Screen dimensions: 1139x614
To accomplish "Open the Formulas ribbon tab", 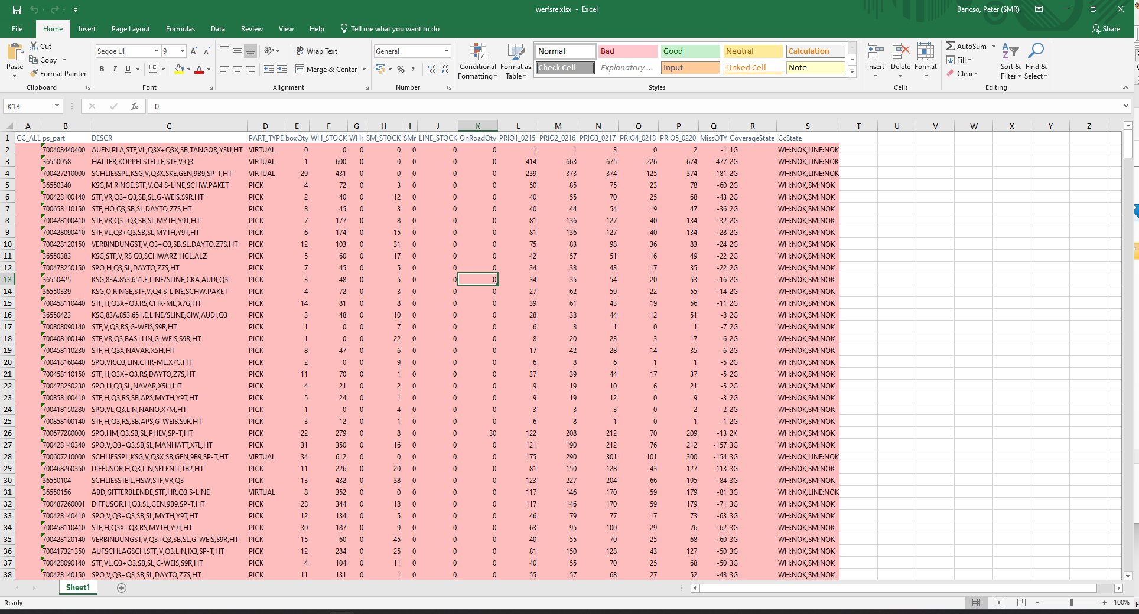I will [x=180, y=29].
